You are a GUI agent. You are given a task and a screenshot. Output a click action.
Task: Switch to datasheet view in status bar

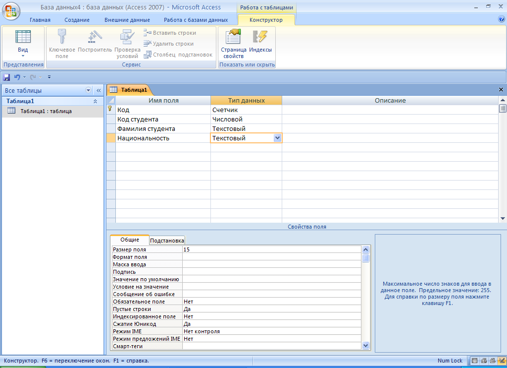475,361
